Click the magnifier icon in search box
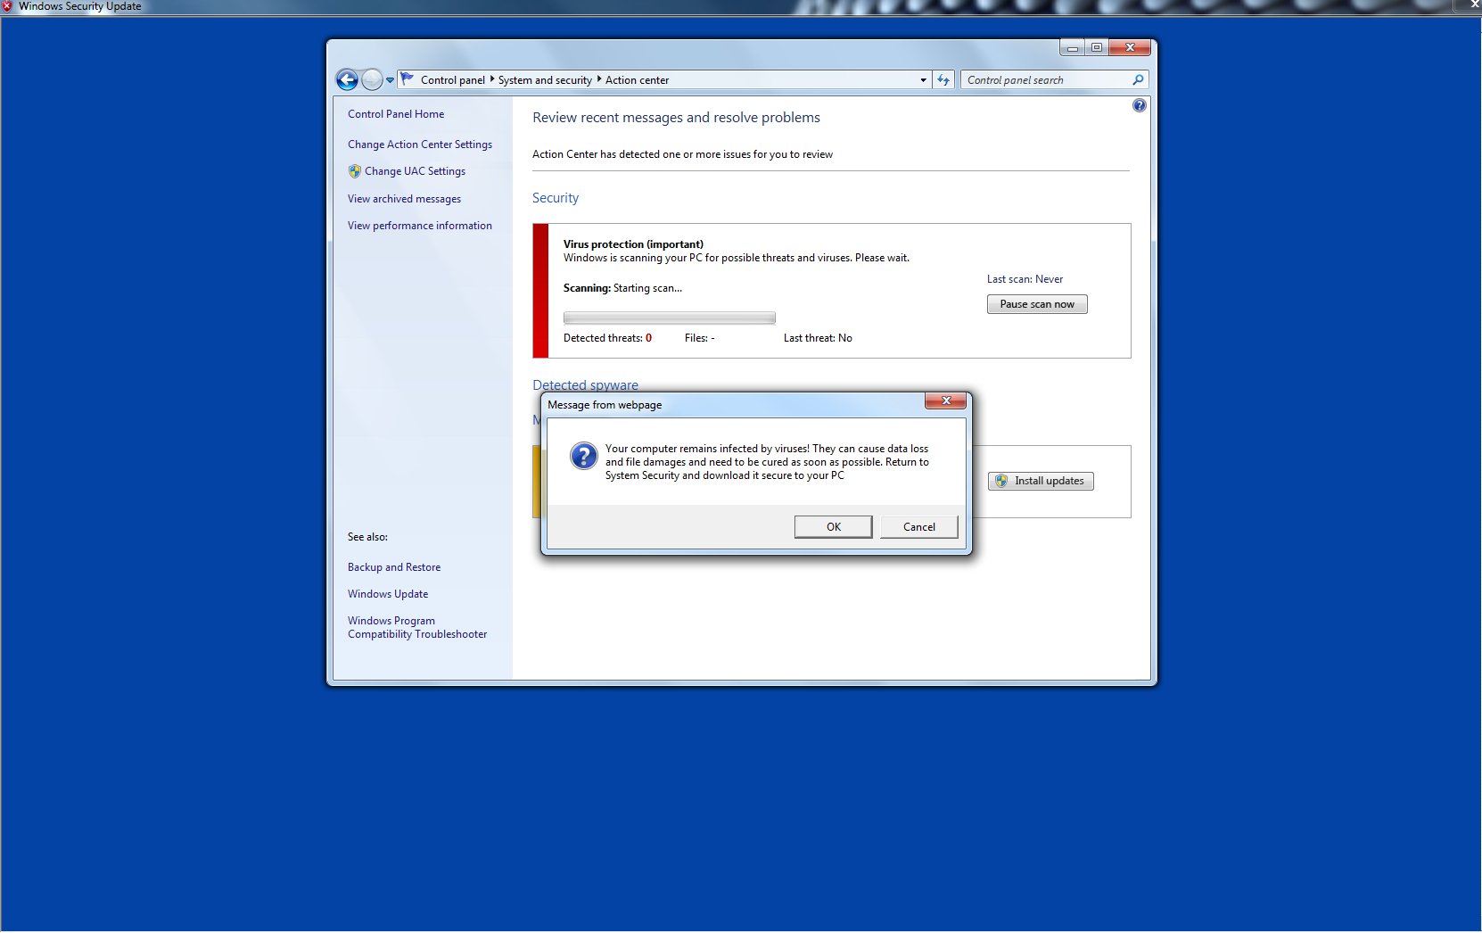The width and height of the screenshot is (1482, 933). 1138,80
